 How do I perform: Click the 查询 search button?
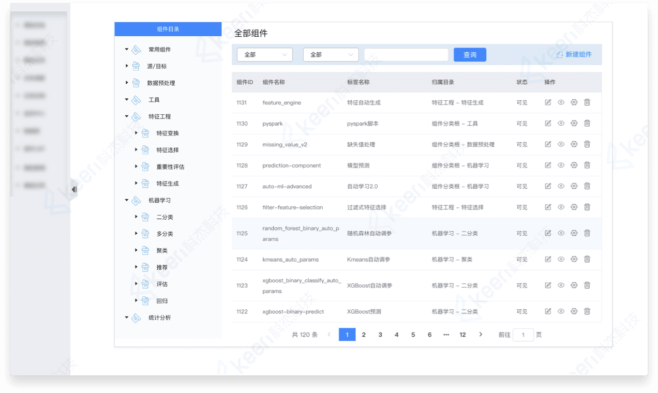(x=470, y=55)
